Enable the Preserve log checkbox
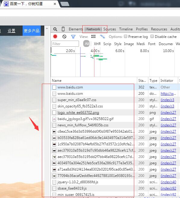This screenshot has height=198, width=180. (x=125, y=36)
